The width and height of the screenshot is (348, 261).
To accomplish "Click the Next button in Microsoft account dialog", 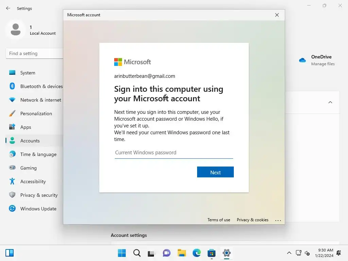I will pos(215,172).
